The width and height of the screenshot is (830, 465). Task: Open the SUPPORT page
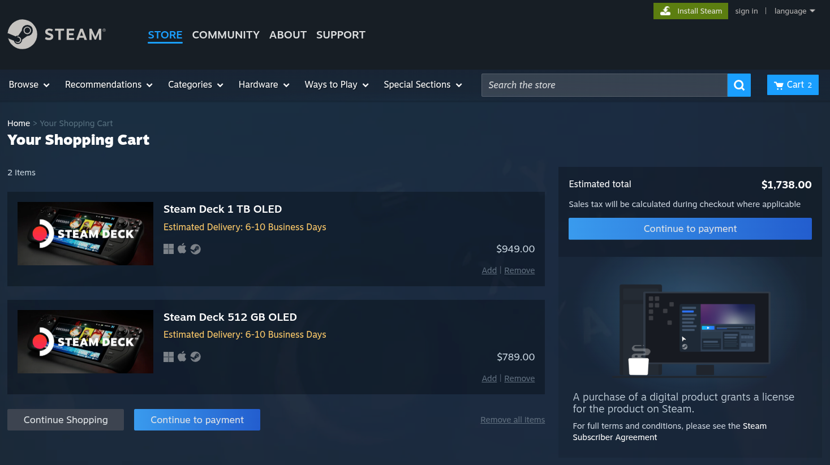tap(341, 35)
